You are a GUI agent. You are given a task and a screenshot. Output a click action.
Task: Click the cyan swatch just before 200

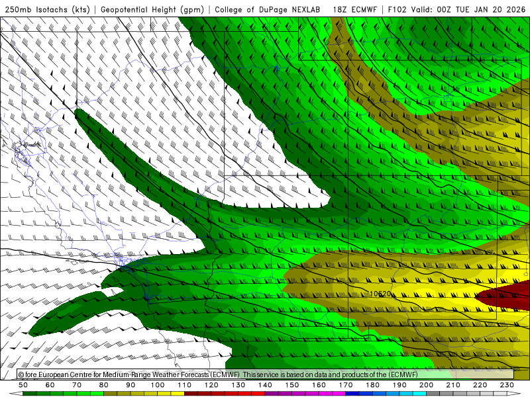(419, 394)
